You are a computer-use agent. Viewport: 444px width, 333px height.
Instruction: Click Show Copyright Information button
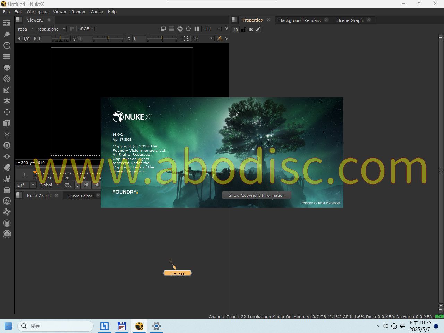257,195
